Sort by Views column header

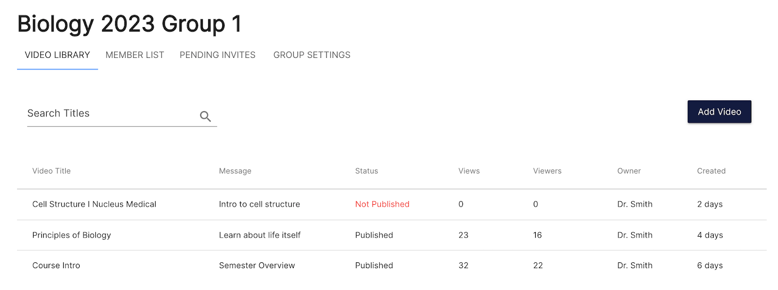469,171
